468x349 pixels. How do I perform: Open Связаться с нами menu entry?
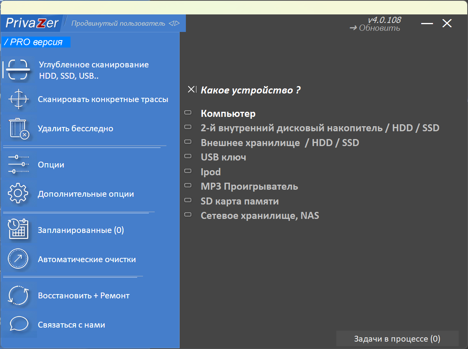coord(72,325)
